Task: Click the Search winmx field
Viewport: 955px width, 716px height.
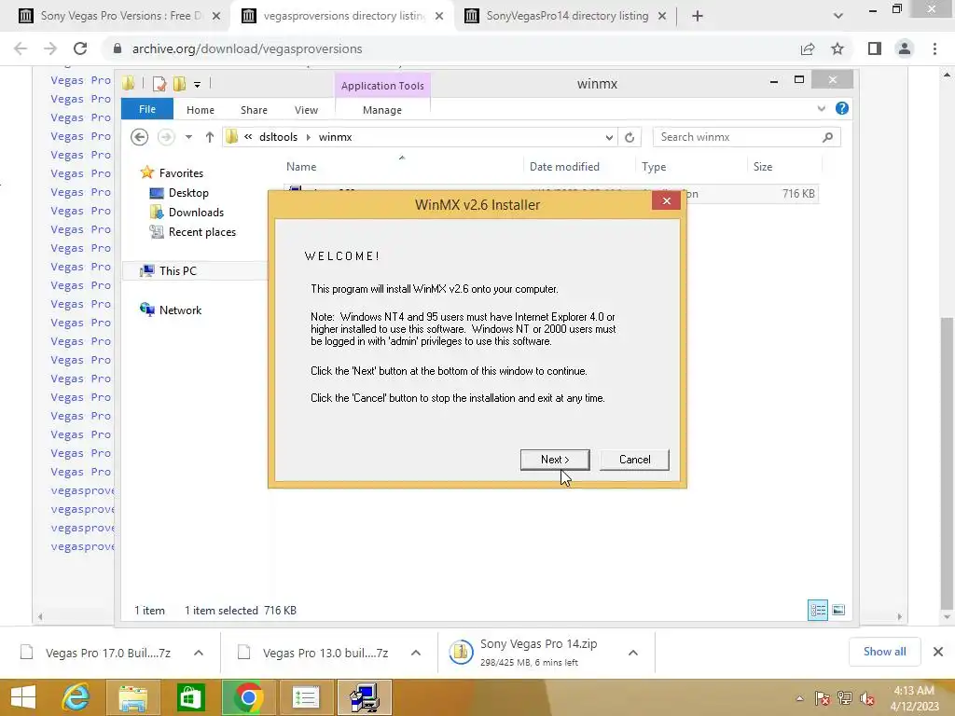Action: [739, 137]
